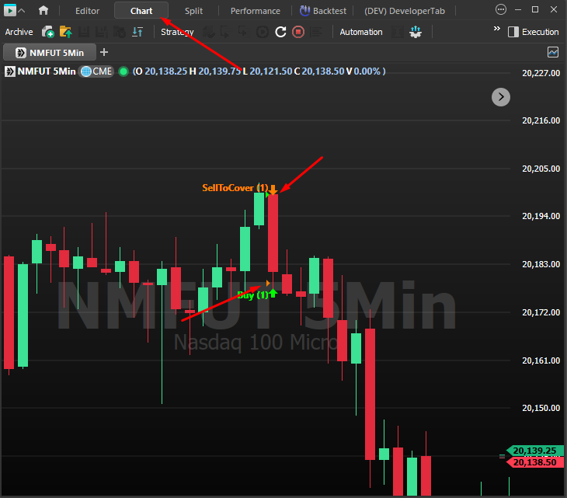Expand hidden toolbar items chevron
This screenshot has height=498, width=567.
point(496,30)
